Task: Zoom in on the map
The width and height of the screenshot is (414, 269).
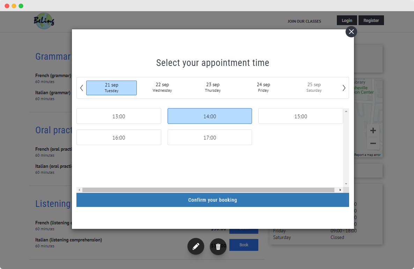Action: coord(373,130)
